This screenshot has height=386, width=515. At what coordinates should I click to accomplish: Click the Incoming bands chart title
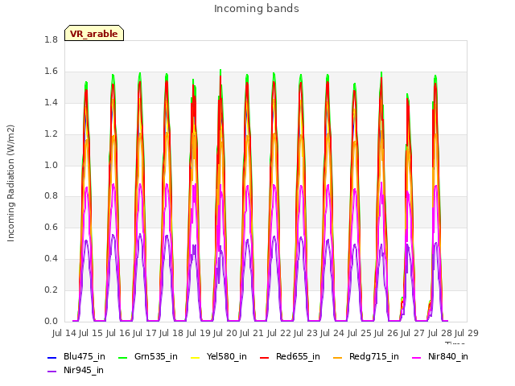tap(257, 9)
